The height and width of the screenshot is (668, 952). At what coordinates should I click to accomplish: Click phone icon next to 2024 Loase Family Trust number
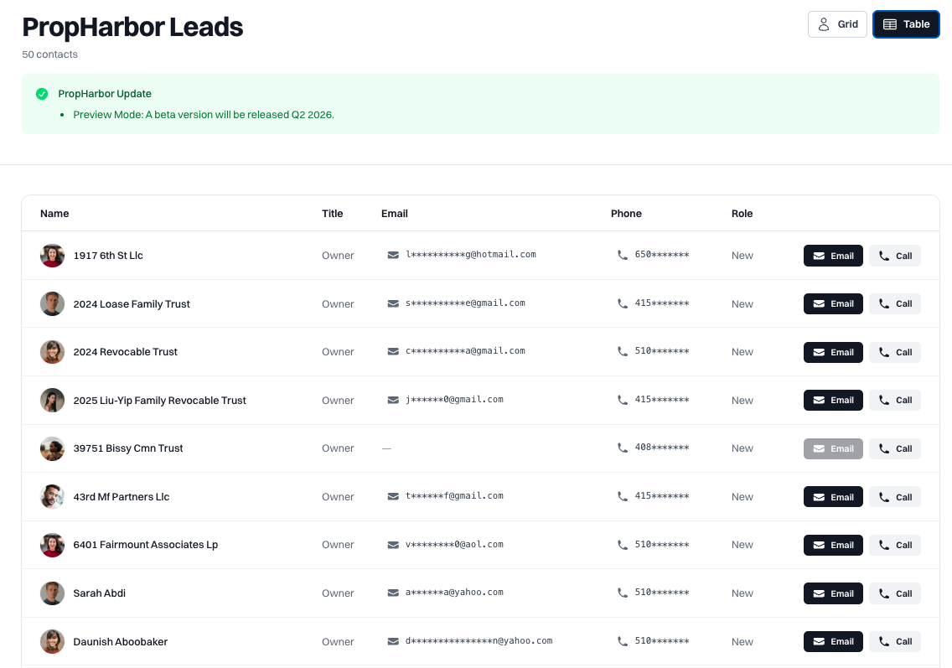[x=622, y=303]
